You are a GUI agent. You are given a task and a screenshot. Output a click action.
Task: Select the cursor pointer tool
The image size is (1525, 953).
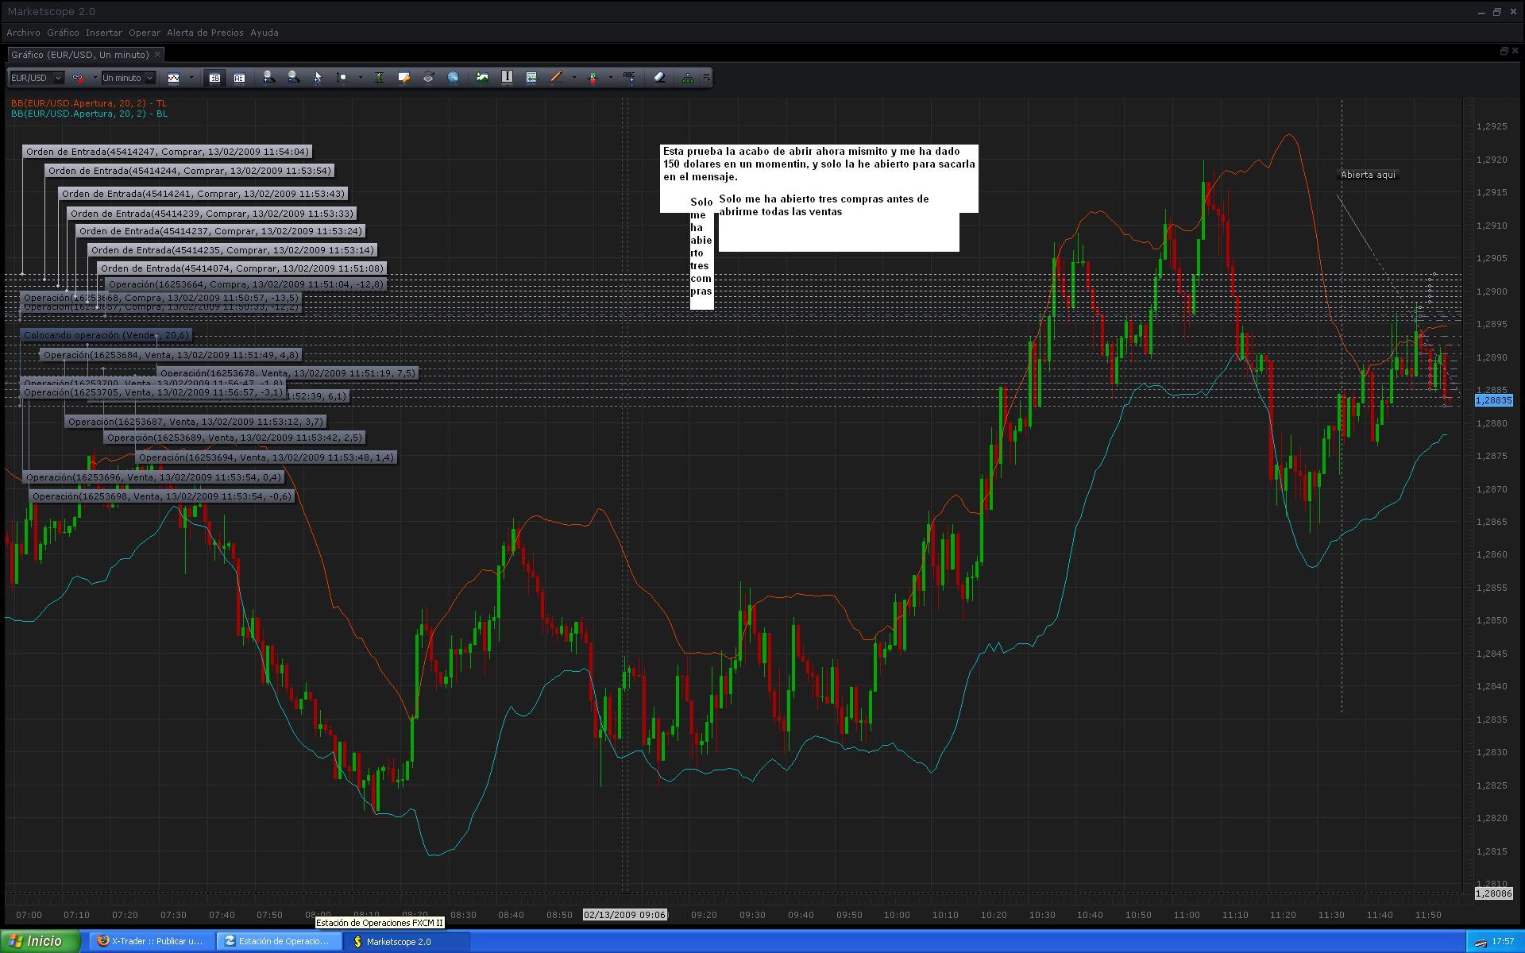coord(317,78)
